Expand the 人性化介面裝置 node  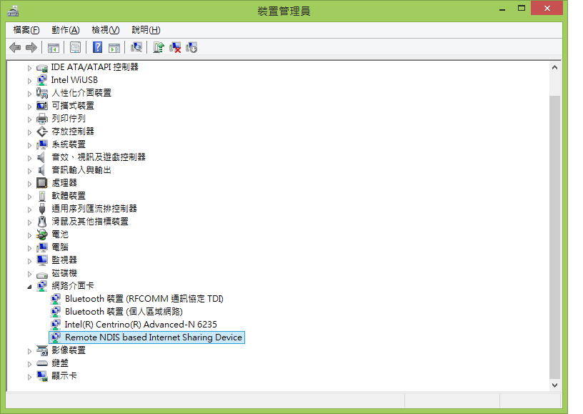[29, 94]
